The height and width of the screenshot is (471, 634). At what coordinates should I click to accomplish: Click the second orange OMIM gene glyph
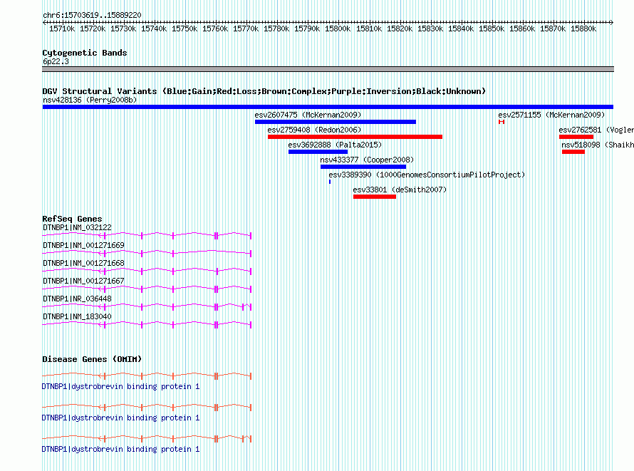coord(147,407)
